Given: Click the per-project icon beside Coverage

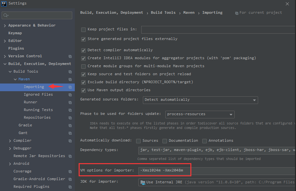Looking at the screenshot, I should [x=70, y=171].
